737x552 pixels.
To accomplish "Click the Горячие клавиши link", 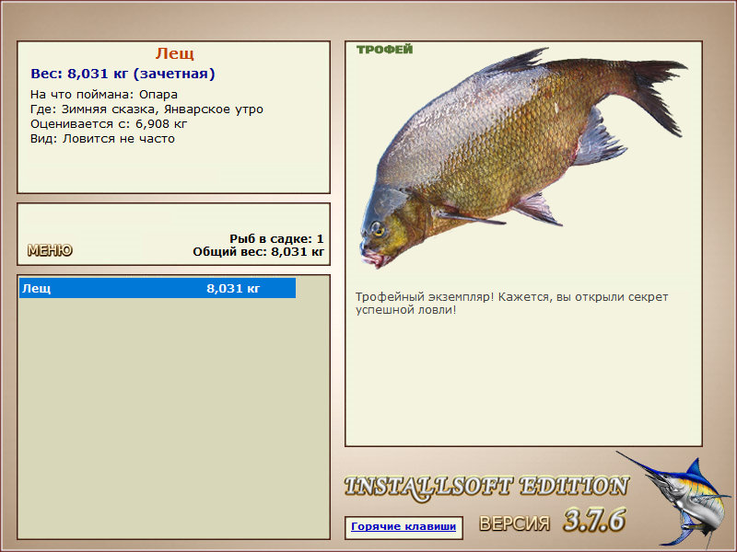I will (404, 527).
